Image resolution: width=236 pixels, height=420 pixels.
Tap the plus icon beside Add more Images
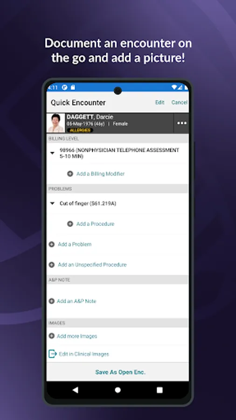coord(52,336)
